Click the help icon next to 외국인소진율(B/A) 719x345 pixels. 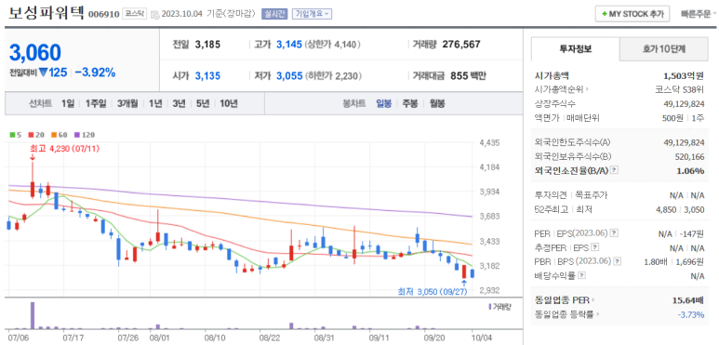coord(615,170)
